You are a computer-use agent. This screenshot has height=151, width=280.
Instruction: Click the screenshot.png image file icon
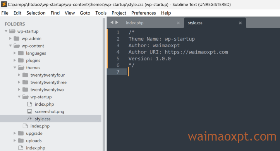pyautogui.click(x=29, y=112)
